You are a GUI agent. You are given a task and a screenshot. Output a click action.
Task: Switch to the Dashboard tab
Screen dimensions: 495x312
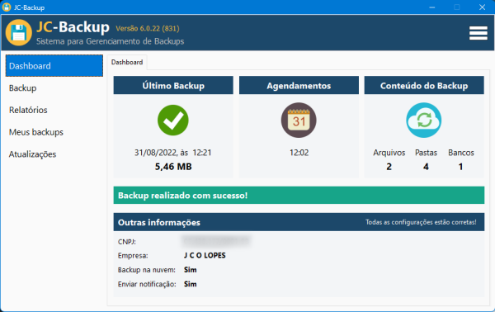tap(127, 62)
